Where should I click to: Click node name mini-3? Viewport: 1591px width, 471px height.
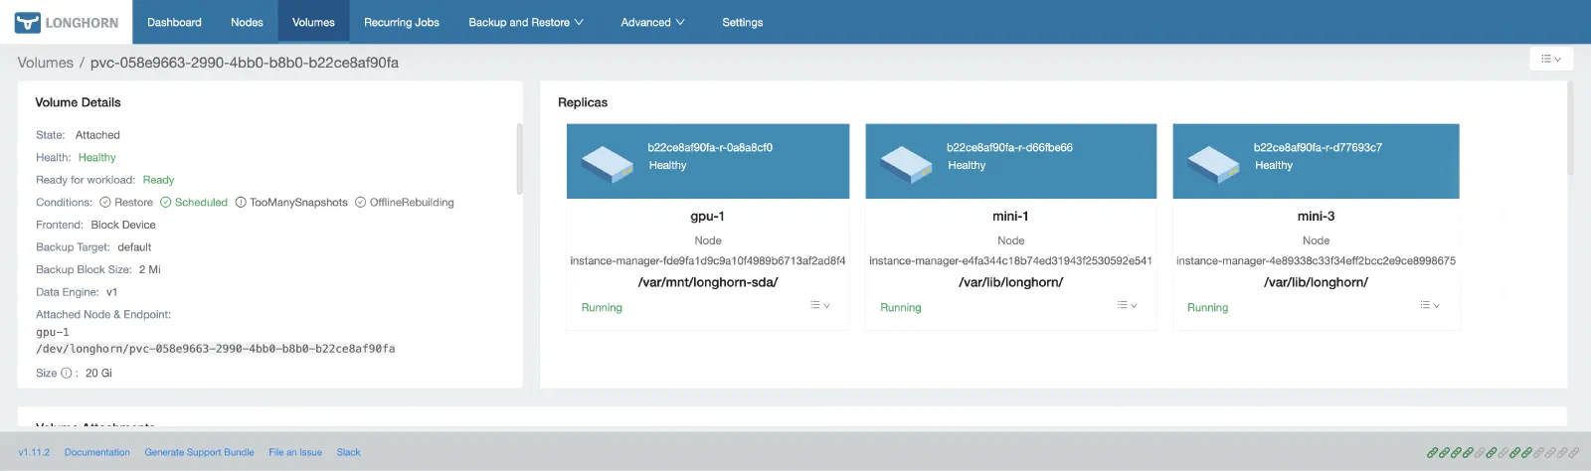[x=1316, y=217]
